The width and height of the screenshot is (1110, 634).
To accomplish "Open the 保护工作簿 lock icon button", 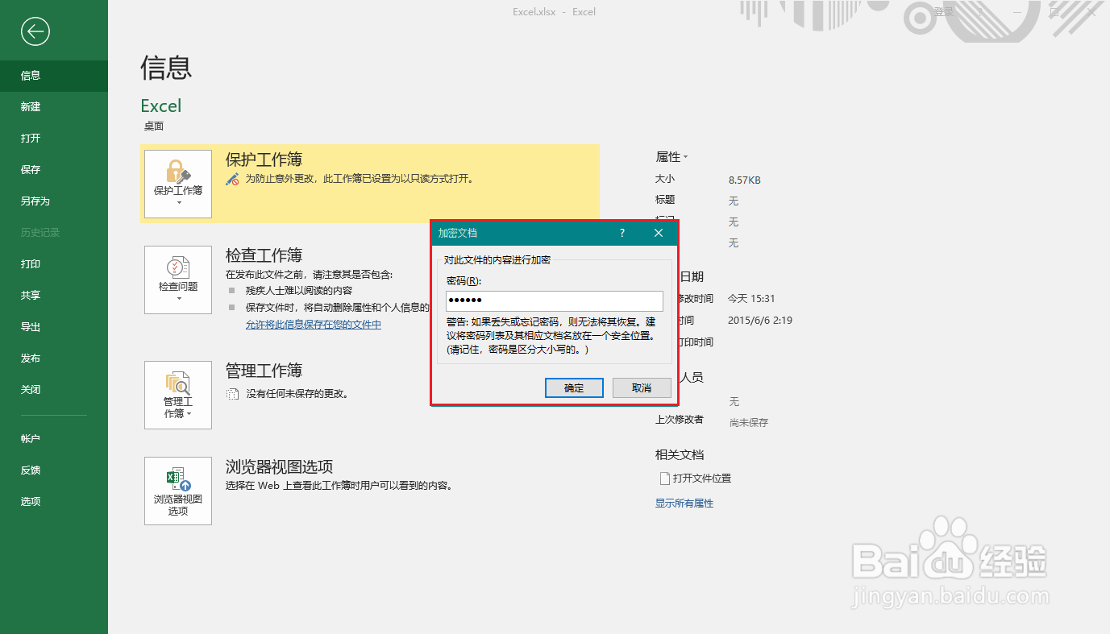I will tap(178, 184).
